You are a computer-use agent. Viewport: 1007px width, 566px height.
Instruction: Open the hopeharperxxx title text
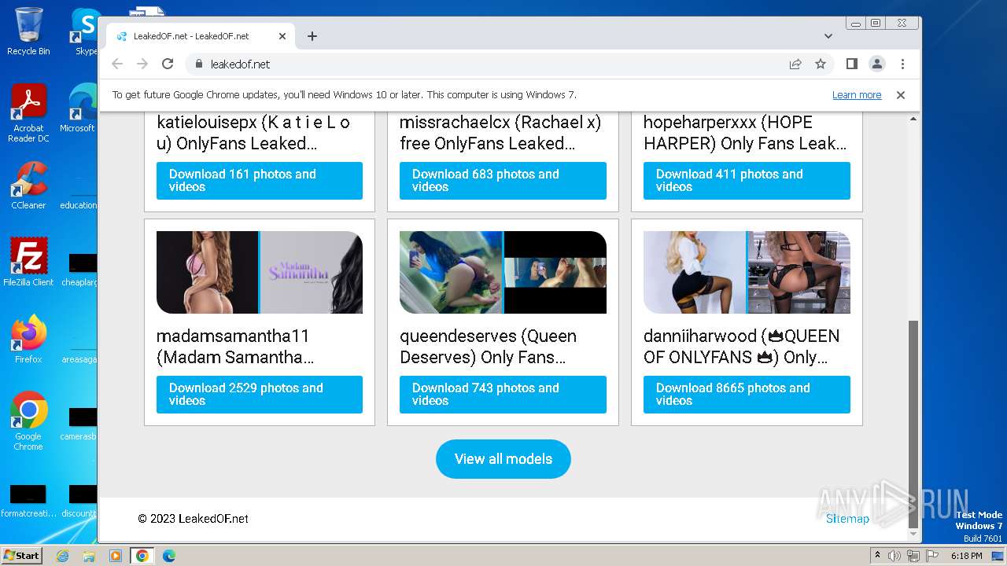point(745,133)
